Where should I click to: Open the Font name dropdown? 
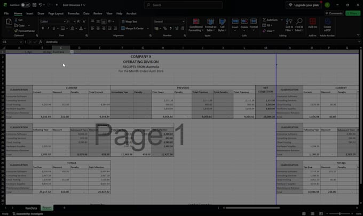click(65, 21)
